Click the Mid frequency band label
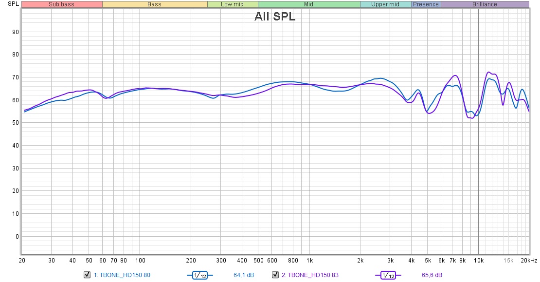The height and width of the screenshot is (282, 540). 308,4
